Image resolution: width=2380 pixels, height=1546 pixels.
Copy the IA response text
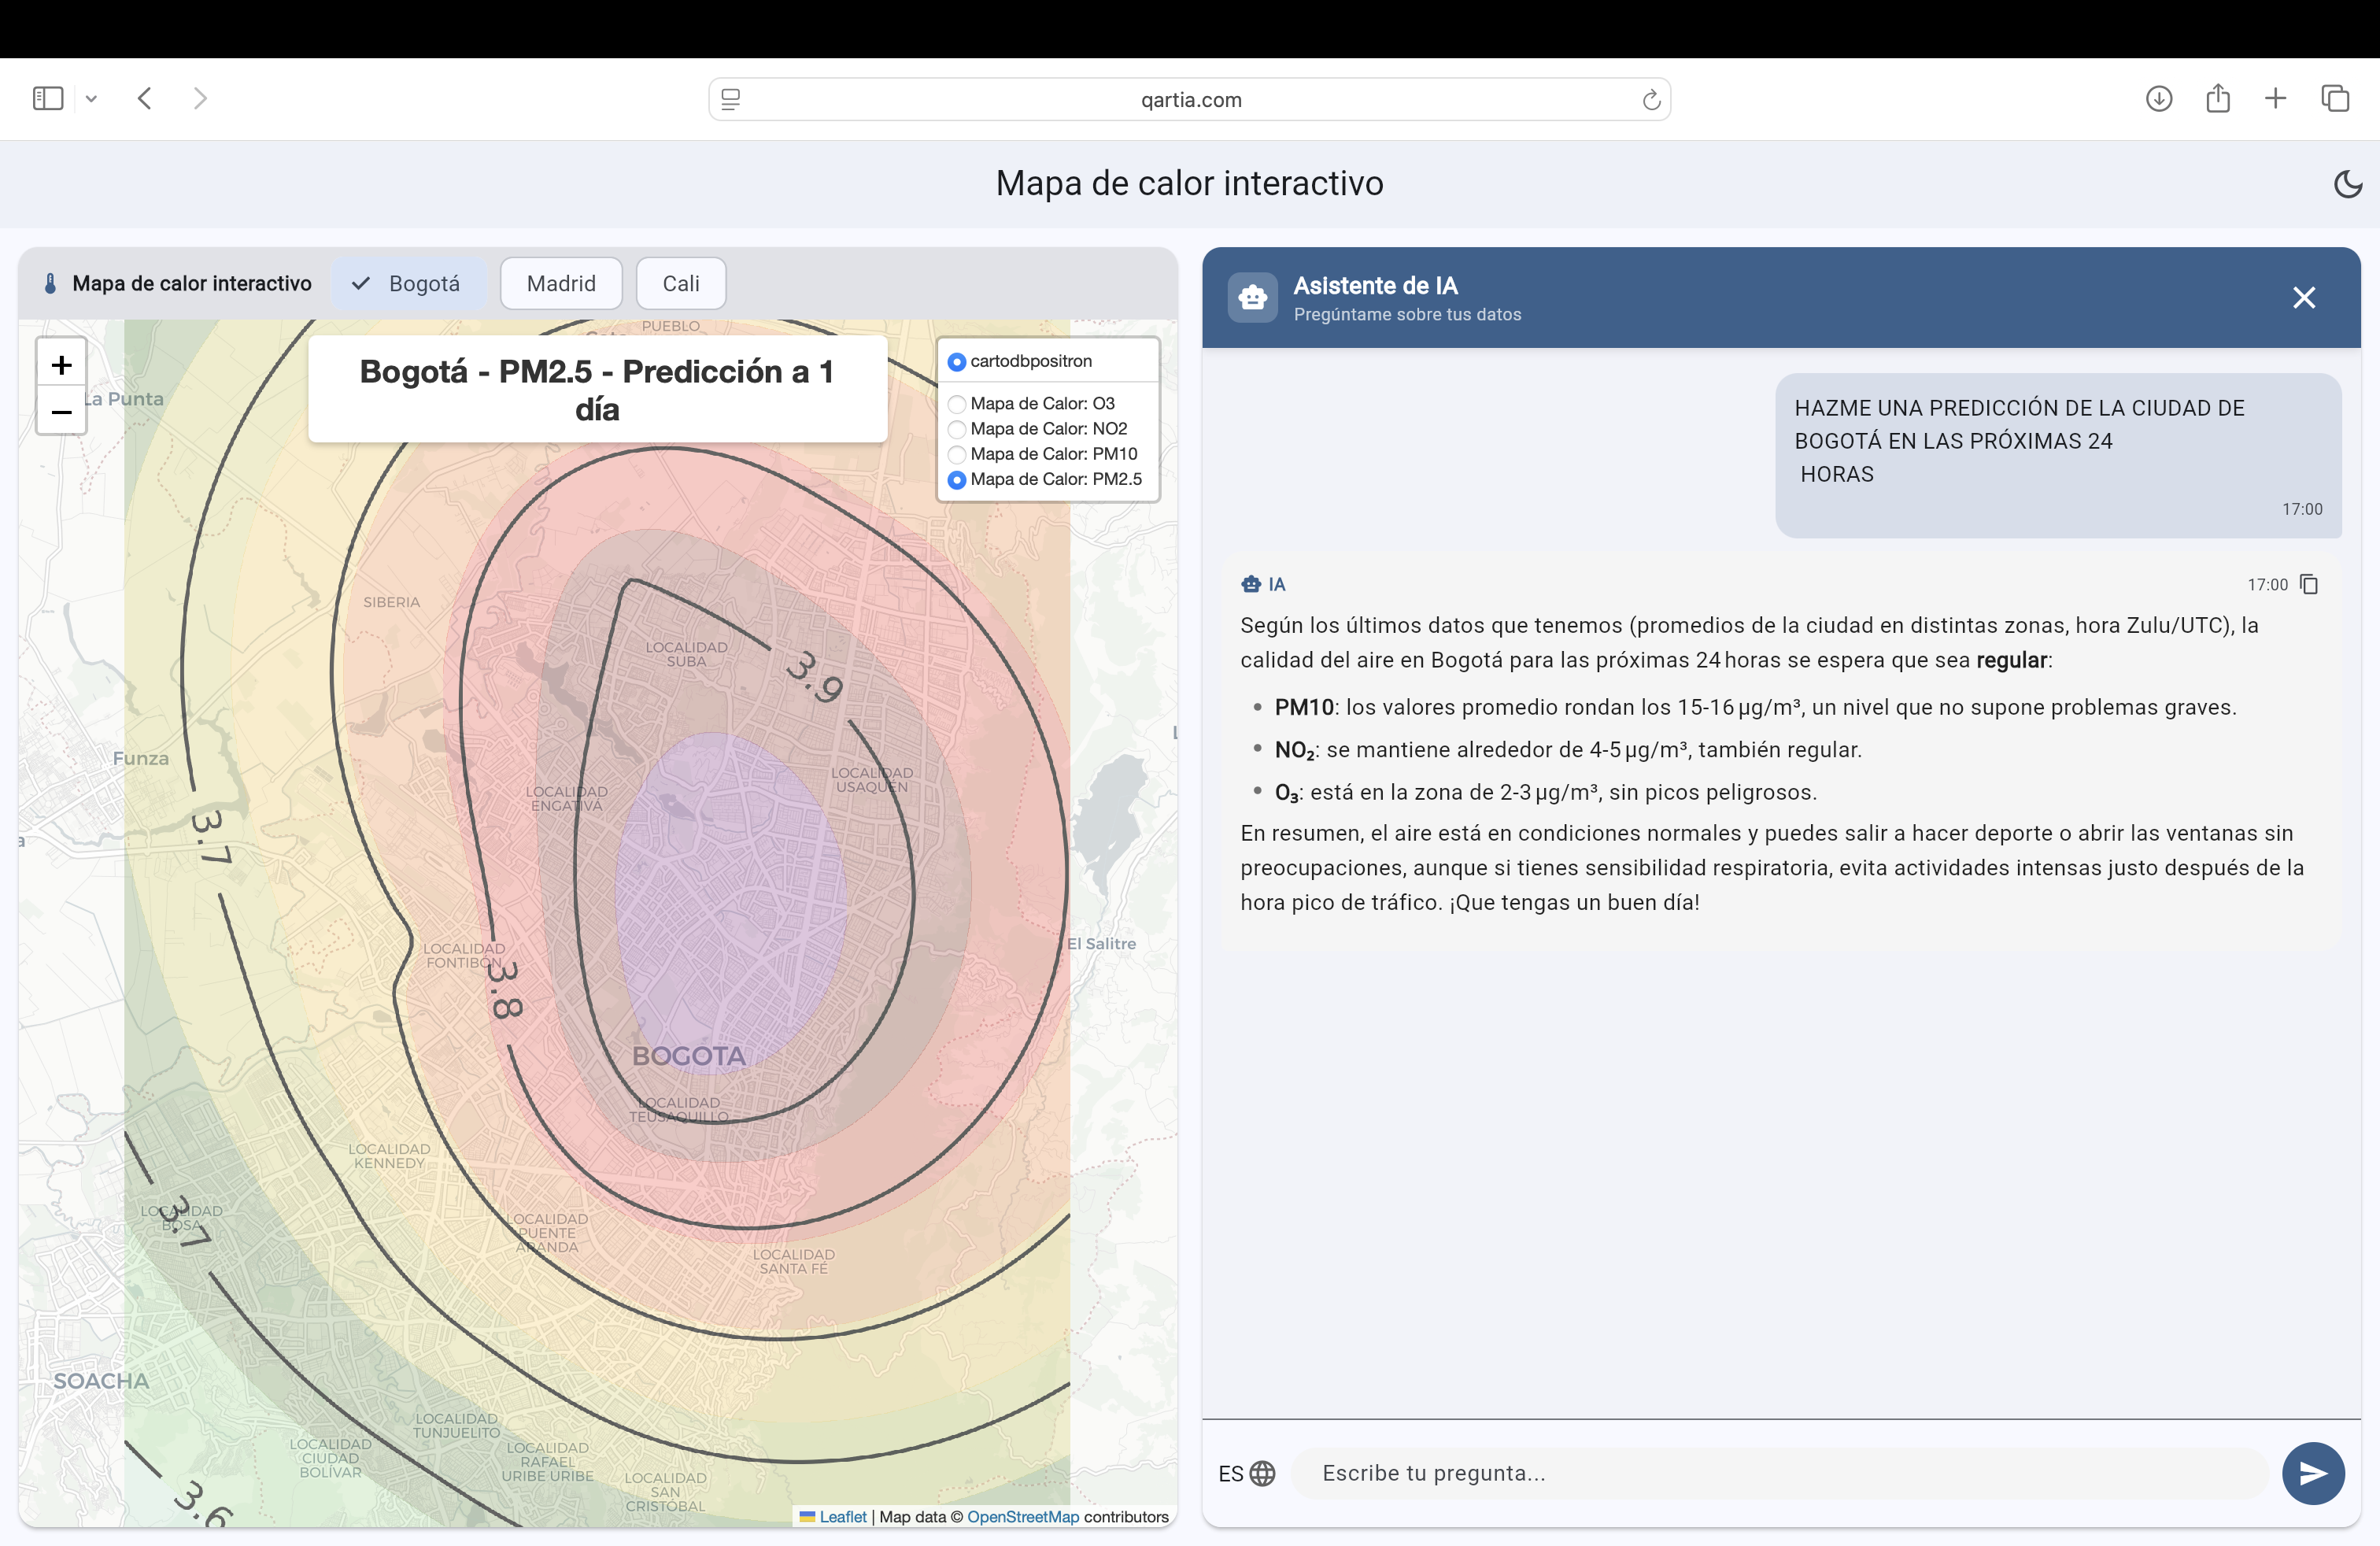coord(2309,584)
